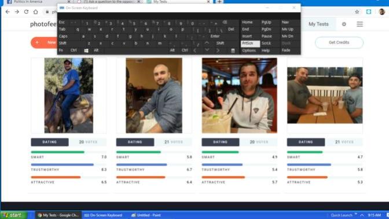
Task: Open the photofeeler logo link
Action: click(43, 24)
